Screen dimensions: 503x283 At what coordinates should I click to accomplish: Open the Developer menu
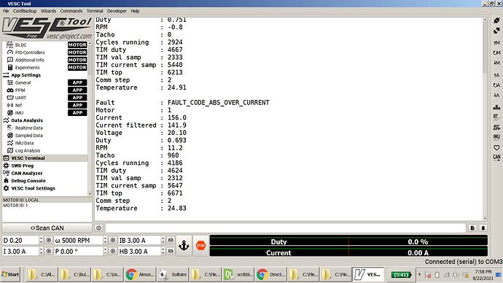click(x=117, y=11)
